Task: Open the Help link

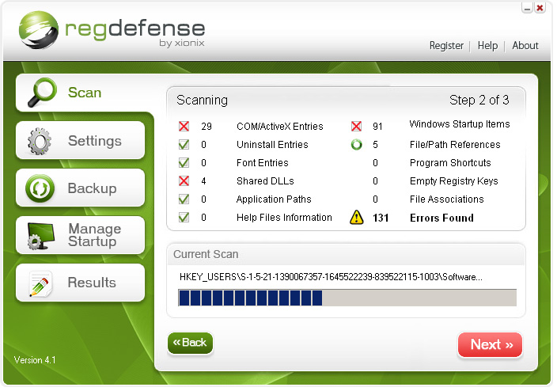Action: (x=487, y=45)
